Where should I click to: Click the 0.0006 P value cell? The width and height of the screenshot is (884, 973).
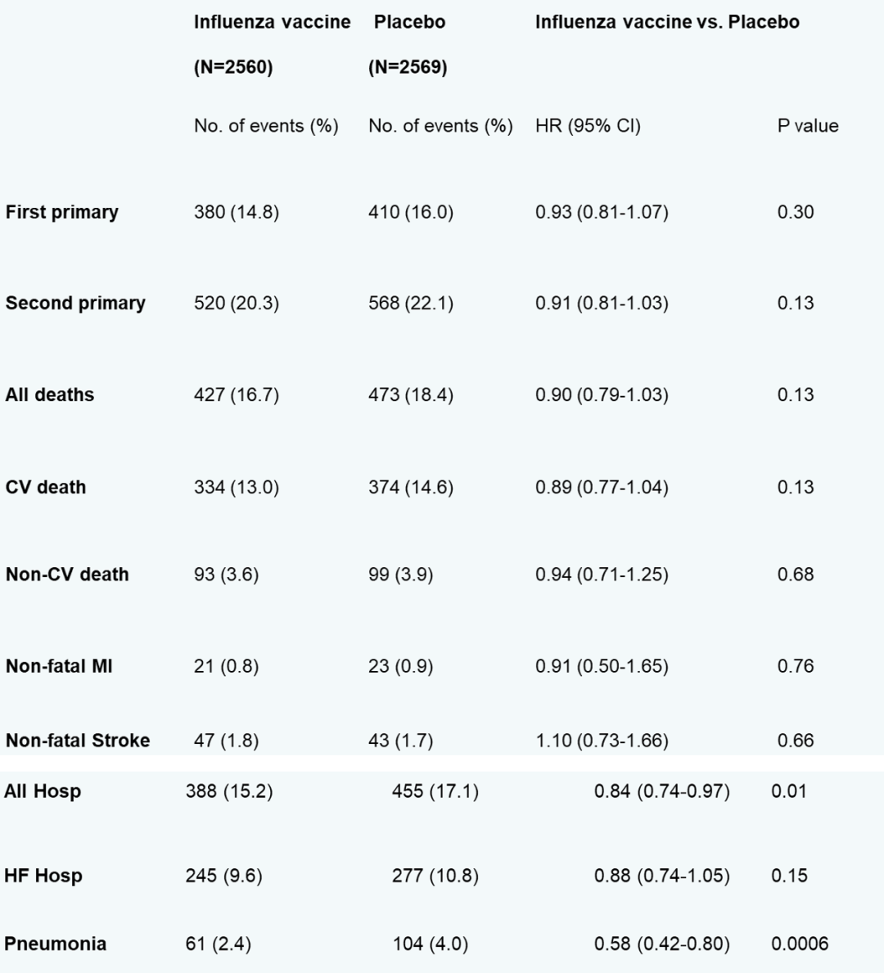click(x=799, y=944)
